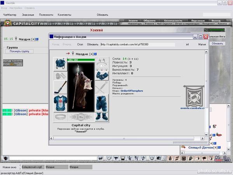The width and height of the screenshot is (233, 175).
Task: Click the send message enter-arrow icon
Action: click(101, 158)
